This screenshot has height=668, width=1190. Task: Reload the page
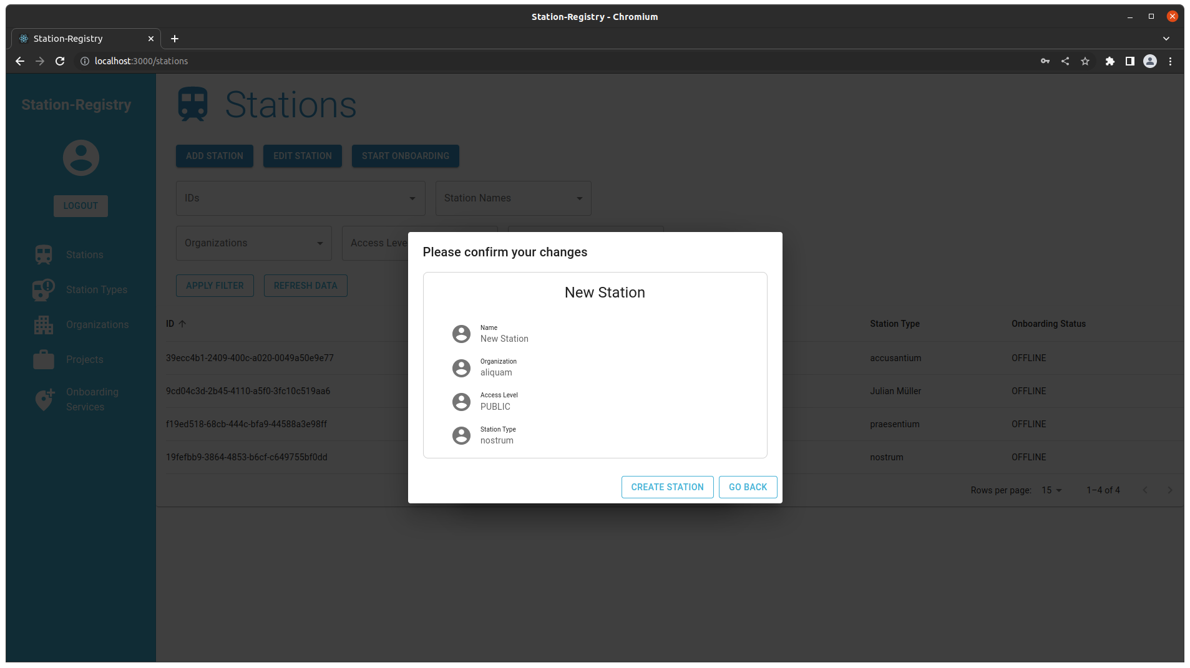pos(60,61)
